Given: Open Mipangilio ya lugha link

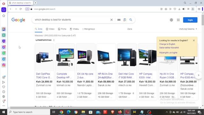Looking at the screenshot, I should 168,52.
